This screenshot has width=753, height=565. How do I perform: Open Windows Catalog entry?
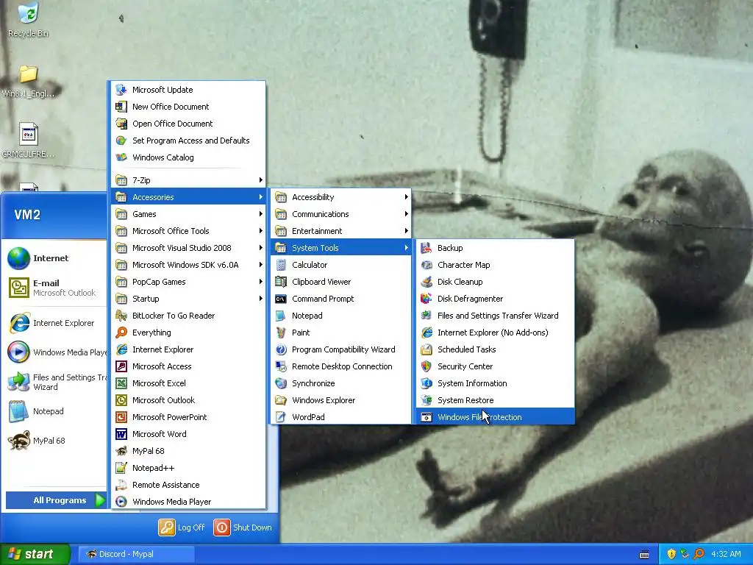tap(188, 157)
